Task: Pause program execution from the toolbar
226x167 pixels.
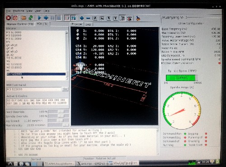Action: (52, 18)
